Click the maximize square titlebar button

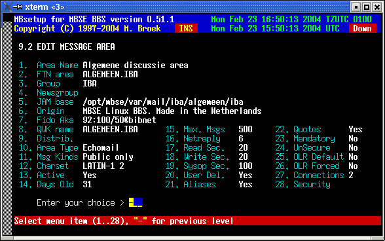click(367, 7)
